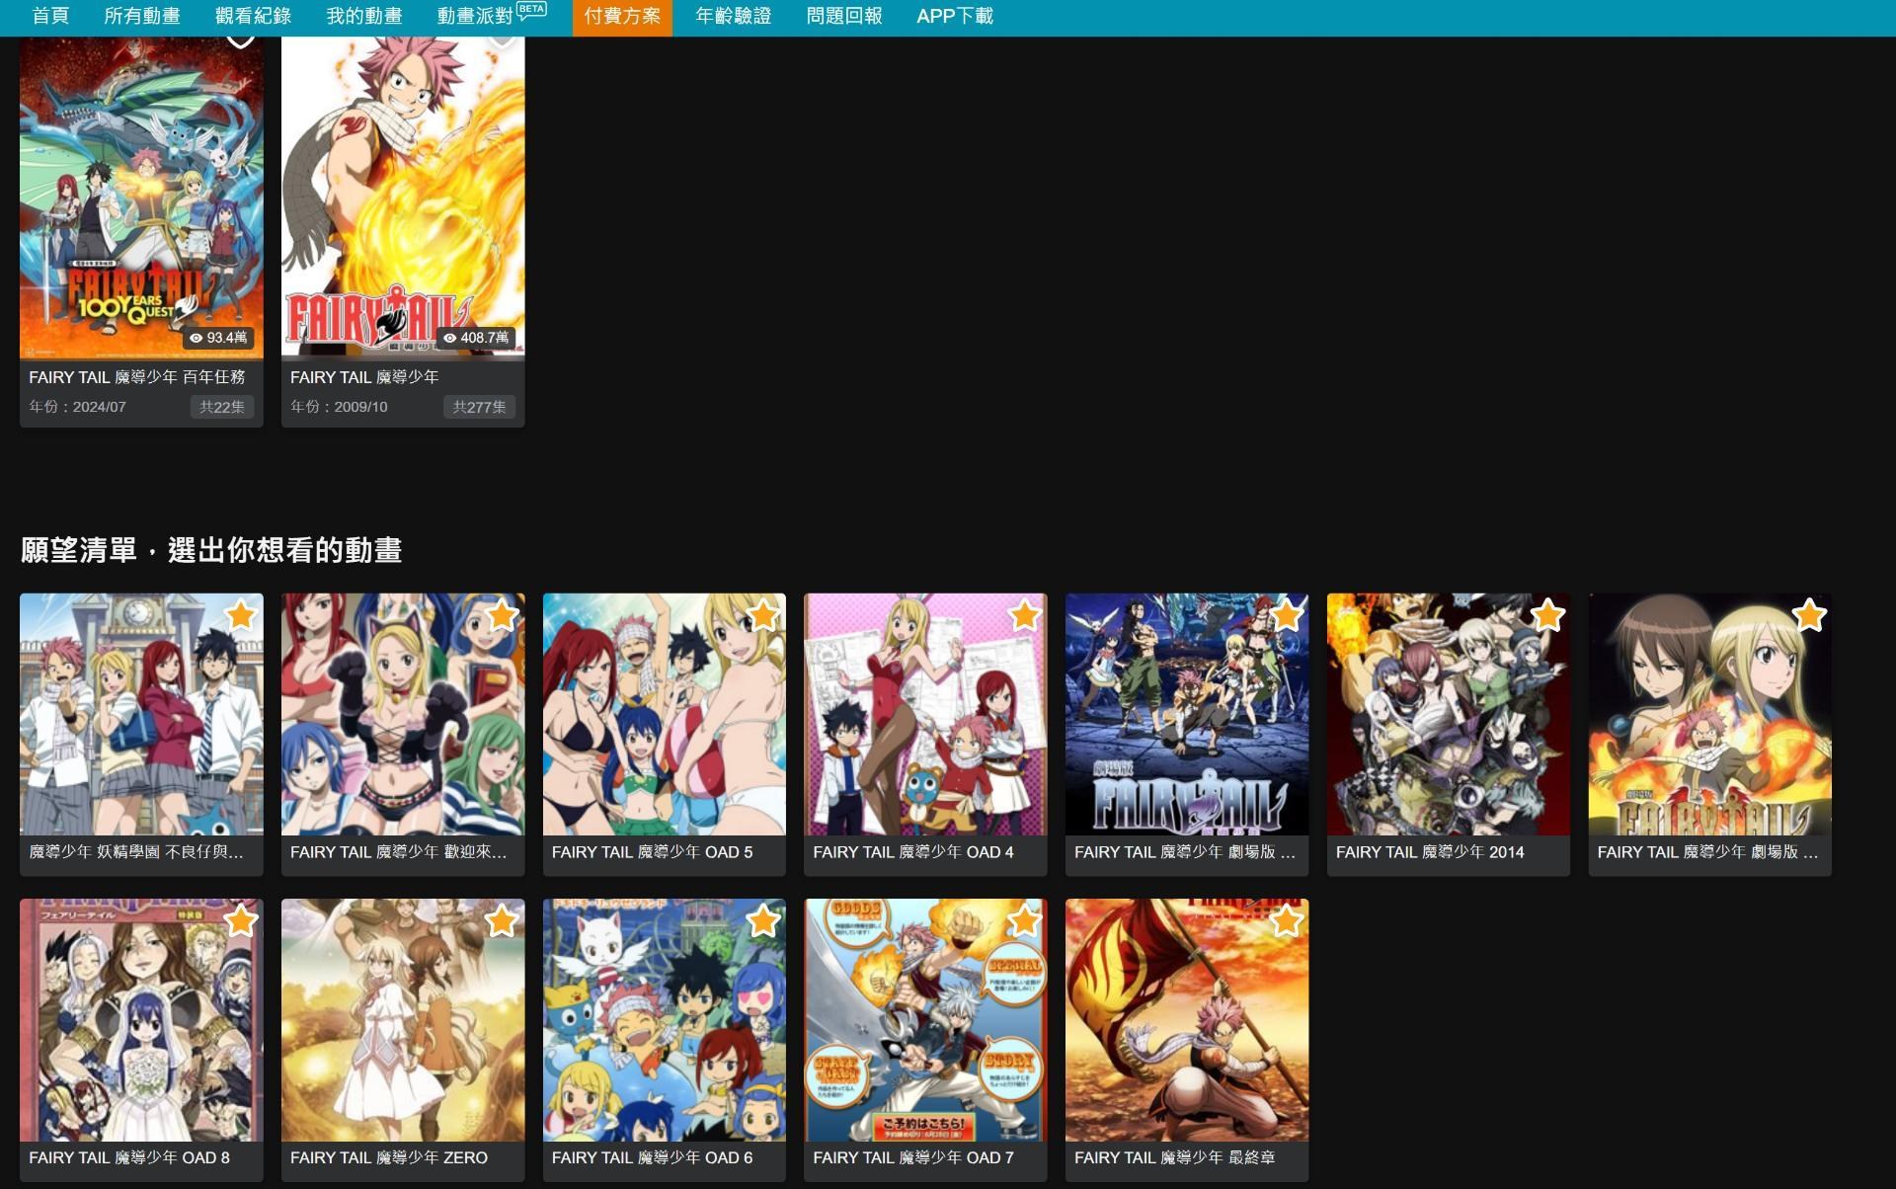Open FAIRY TAIL 百年任務 poster thumbnail

point(141,198)
